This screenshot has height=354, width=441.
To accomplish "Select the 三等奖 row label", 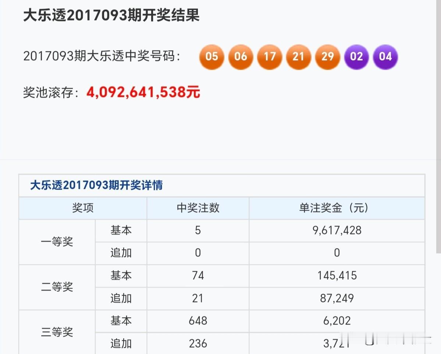I will click(57, 332).
